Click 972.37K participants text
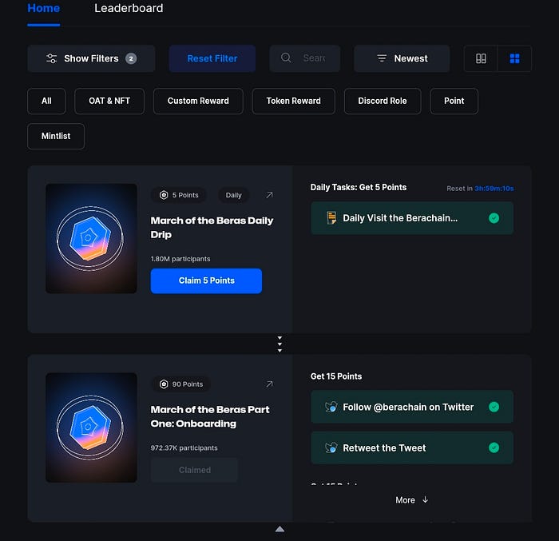559x541 pixels. 184,448
